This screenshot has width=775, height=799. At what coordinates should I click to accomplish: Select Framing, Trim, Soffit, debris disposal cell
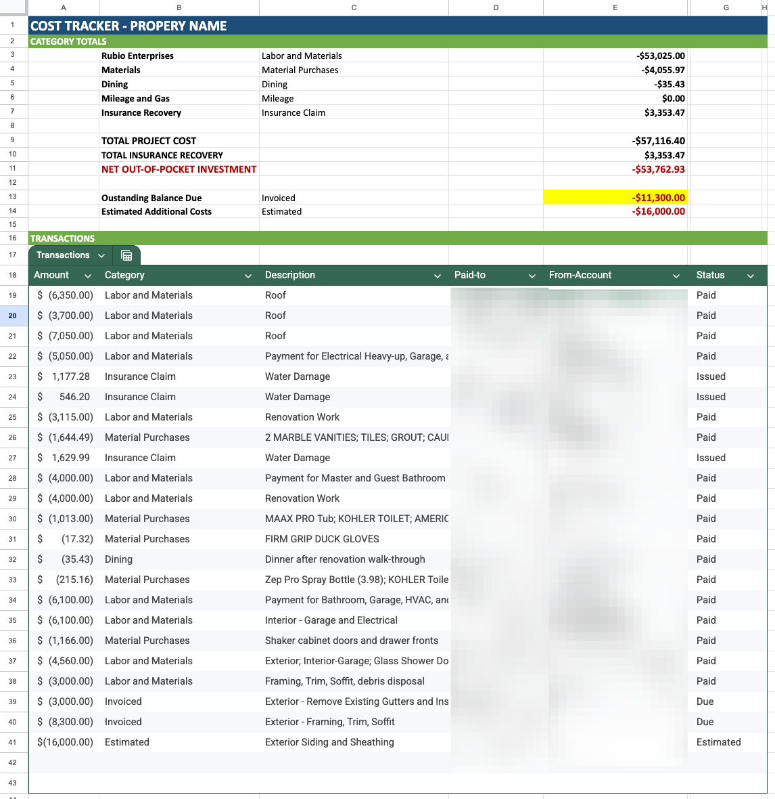click(x=354, y=681)
